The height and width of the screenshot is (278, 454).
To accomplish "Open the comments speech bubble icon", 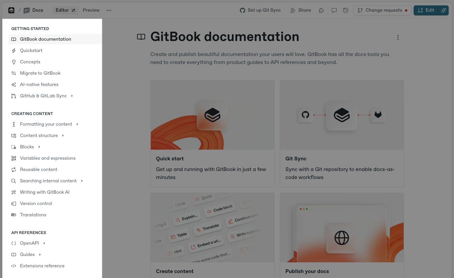I will [x=334, y=10].
